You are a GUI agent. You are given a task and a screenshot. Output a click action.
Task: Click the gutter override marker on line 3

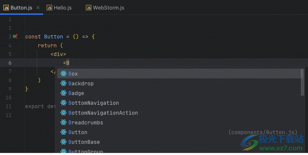click(x=15, y=36)
